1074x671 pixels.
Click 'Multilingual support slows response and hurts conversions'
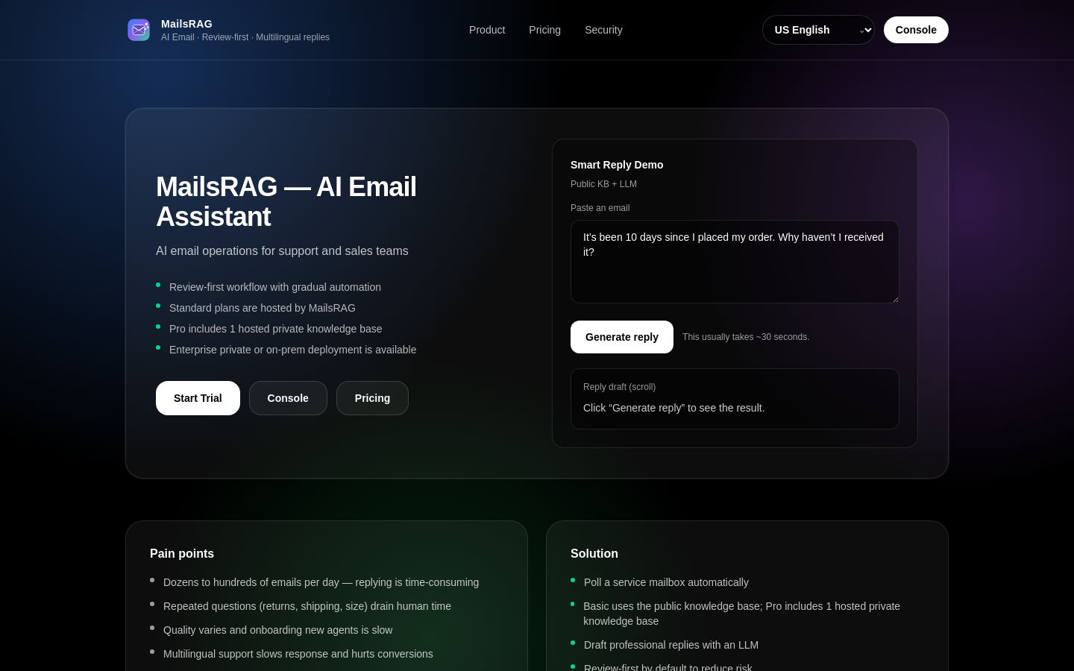298,654
